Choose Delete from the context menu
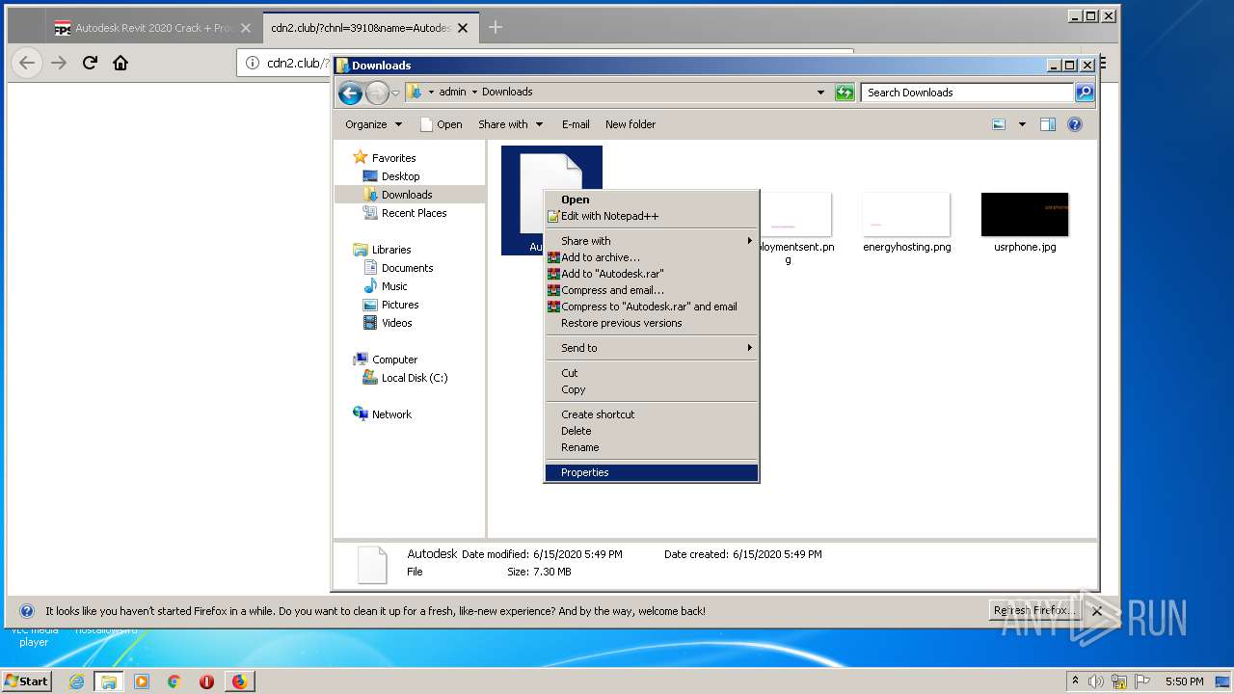Viewport: 1234px width, 694px height. click(x=652, y=431)
